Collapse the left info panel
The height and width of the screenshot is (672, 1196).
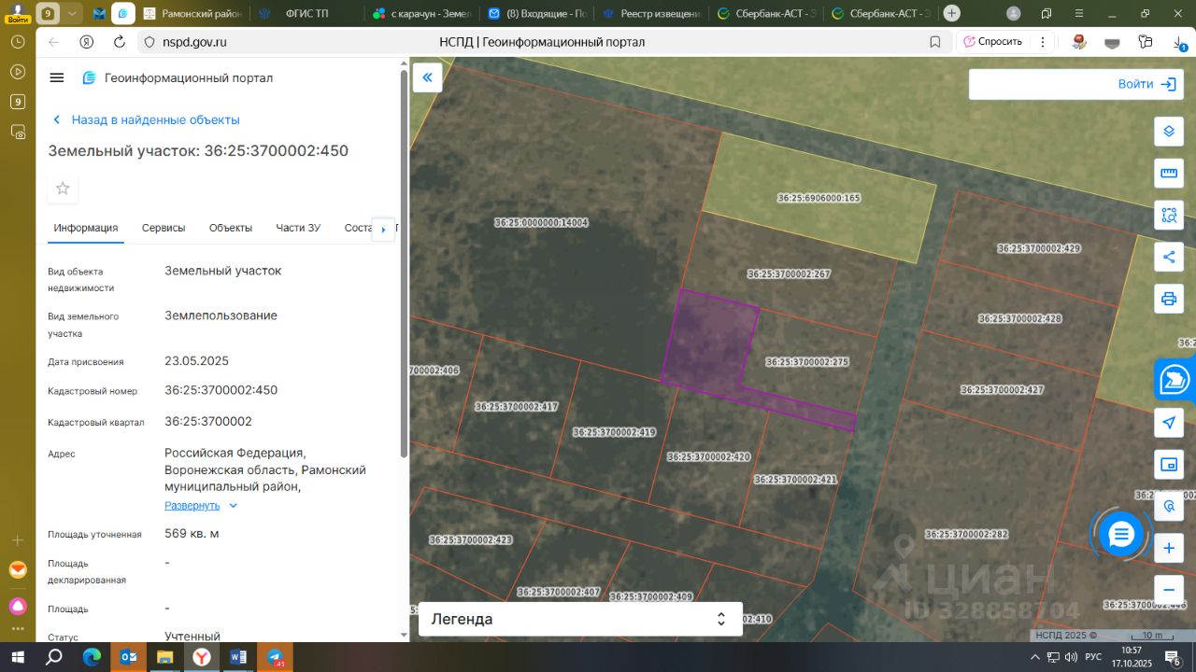427,77
